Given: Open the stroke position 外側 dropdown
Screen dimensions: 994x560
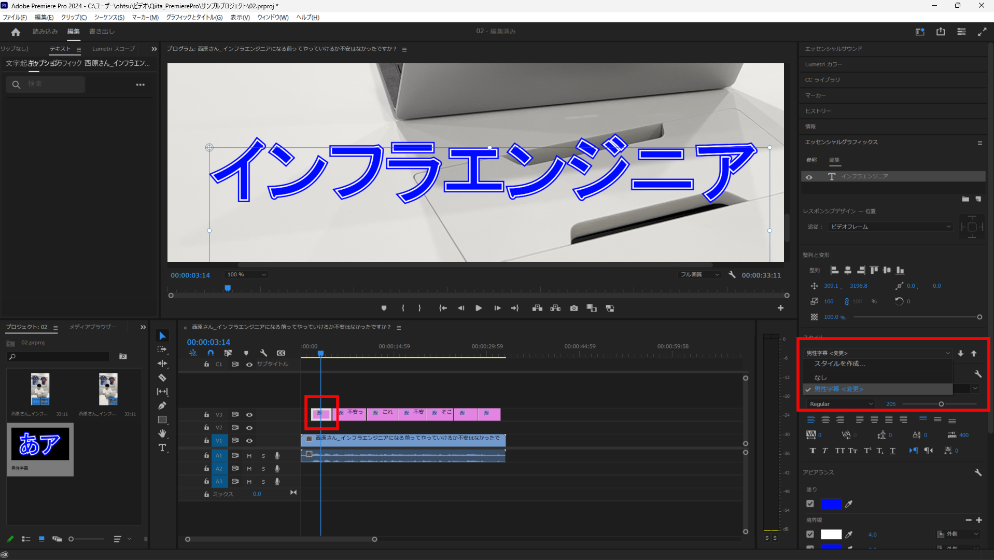Looking at the screenshot, I should coord(958,534).
